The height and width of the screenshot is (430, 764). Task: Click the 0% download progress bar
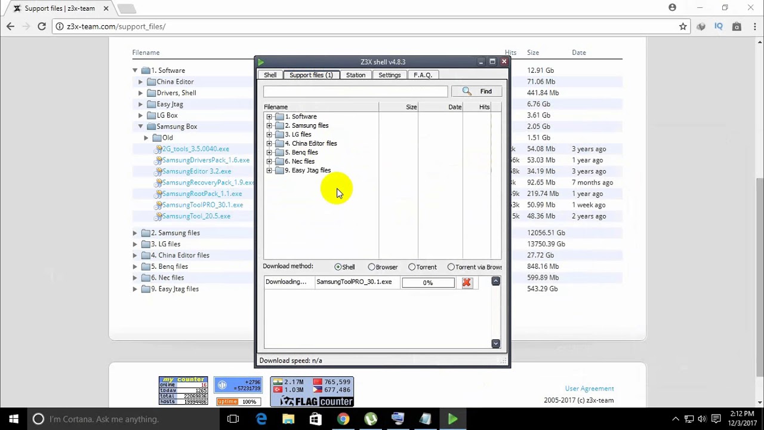[428, 282]
